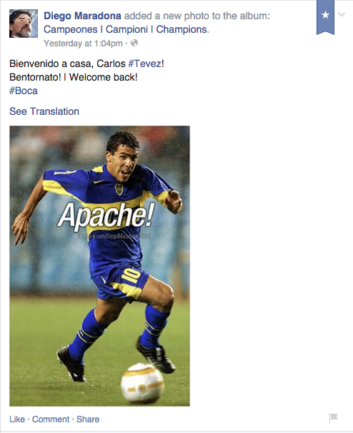Like the post
353x433 pixels.
[x=17, y=419]
